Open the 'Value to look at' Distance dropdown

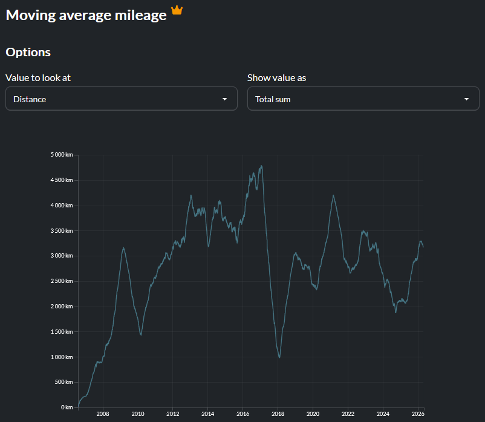(122, 99)
